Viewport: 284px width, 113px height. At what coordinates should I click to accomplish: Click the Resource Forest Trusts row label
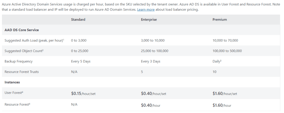point(22,72)
